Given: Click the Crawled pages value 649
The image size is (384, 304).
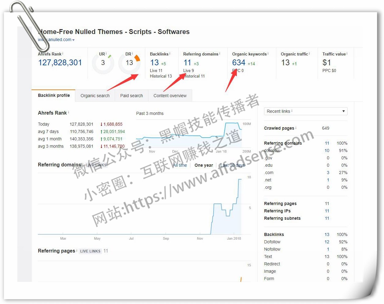Looking at the screenshot, I should point(326,128).
